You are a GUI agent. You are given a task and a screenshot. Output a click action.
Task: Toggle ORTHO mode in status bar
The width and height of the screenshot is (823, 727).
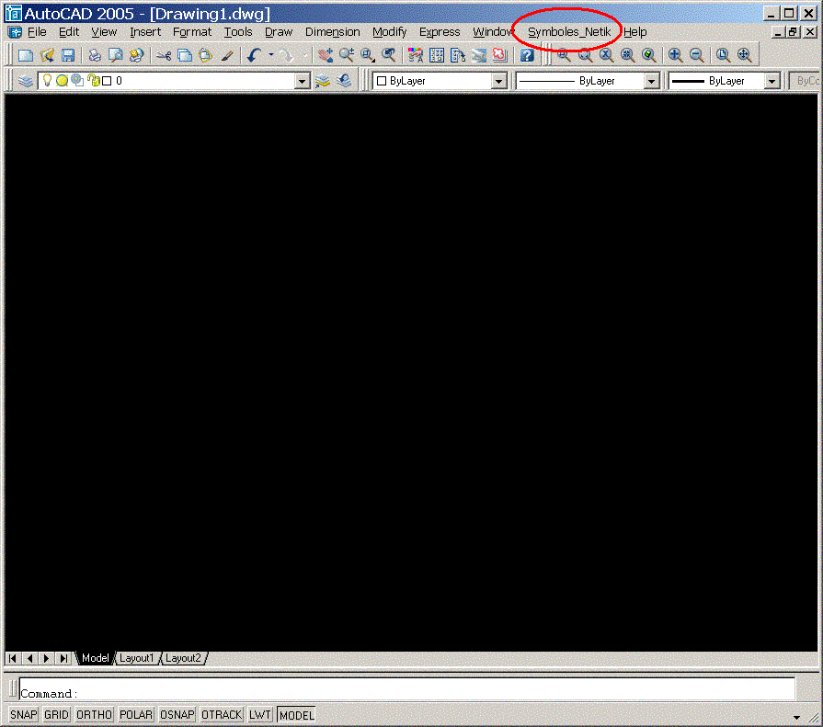click(x=94, y=715)
